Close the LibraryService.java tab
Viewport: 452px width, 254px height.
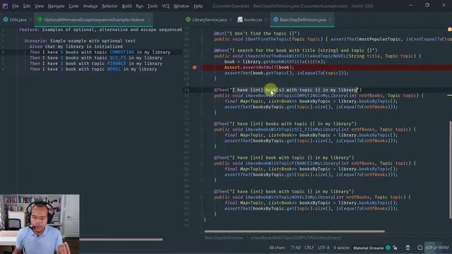[231, 20]
